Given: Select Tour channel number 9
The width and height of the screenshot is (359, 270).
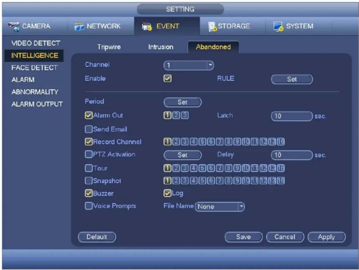Looking at the screenshot, I should click(x=237, y=168).
